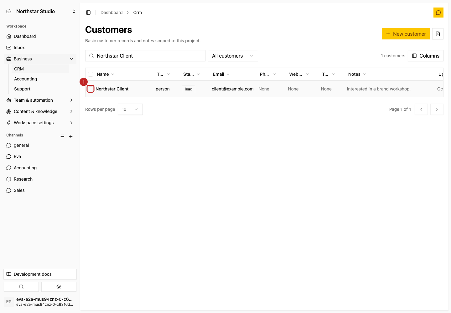Click the Northstar Studio workspace switcher arrows
Screen dimensions: 451x313
tap(74, 11)
